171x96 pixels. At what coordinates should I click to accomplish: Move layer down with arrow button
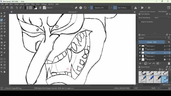point(150,63)
